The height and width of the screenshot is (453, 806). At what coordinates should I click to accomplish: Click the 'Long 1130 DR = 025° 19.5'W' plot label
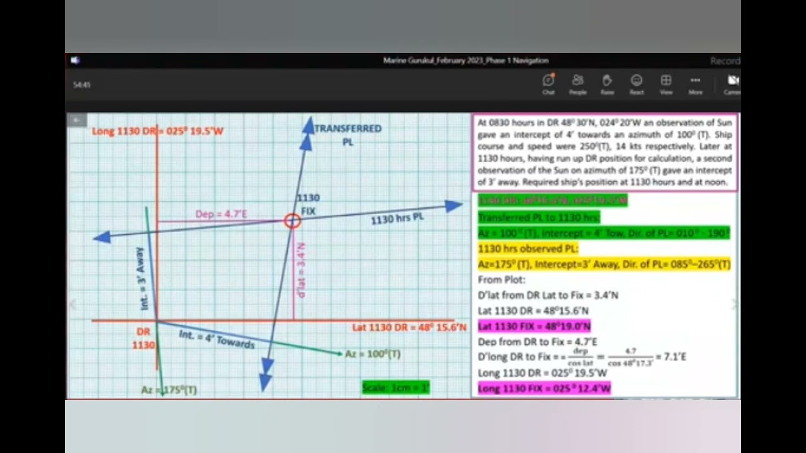[157, 131]
